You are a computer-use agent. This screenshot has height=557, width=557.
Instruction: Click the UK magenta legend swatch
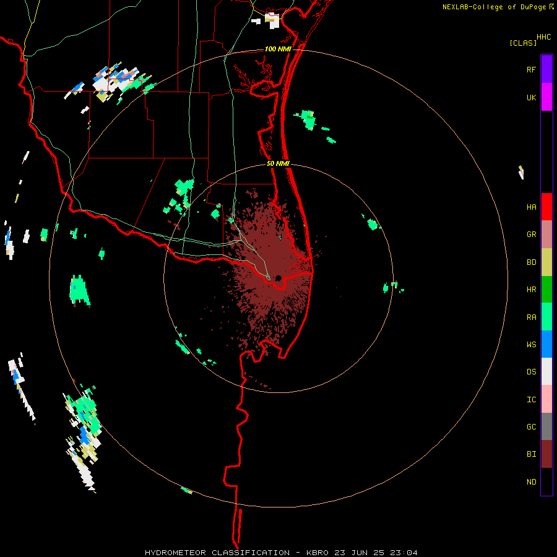point(546,97)
